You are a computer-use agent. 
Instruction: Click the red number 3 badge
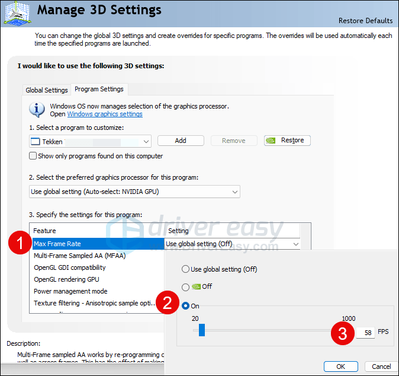pos(343,332)
